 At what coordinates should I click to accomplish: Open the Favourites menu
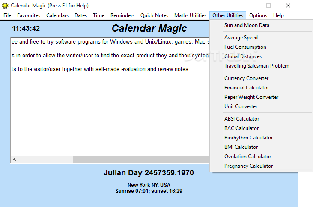coord(29,15)
